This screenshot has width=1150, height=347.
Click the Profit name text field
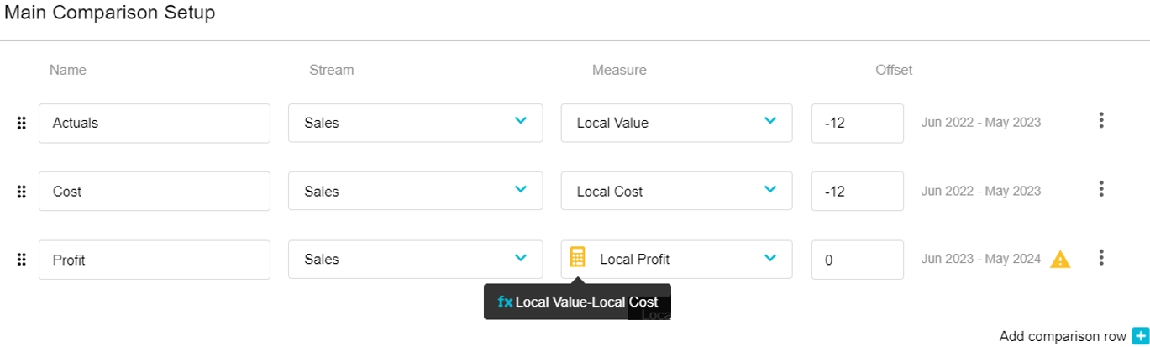(x=154, y=260)
